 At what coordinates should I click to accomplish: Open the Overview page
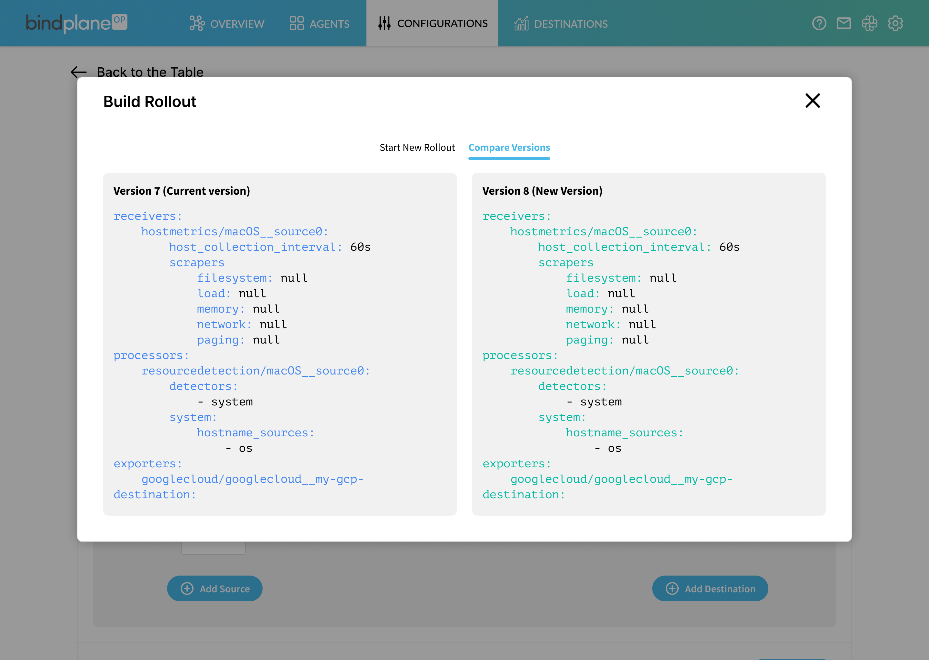click(x=237, y=24)
